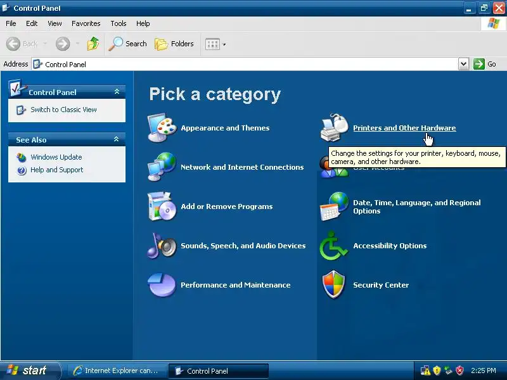This screenshot has height=380, width=507.
Task: Click the Start button
Action: 29,370
